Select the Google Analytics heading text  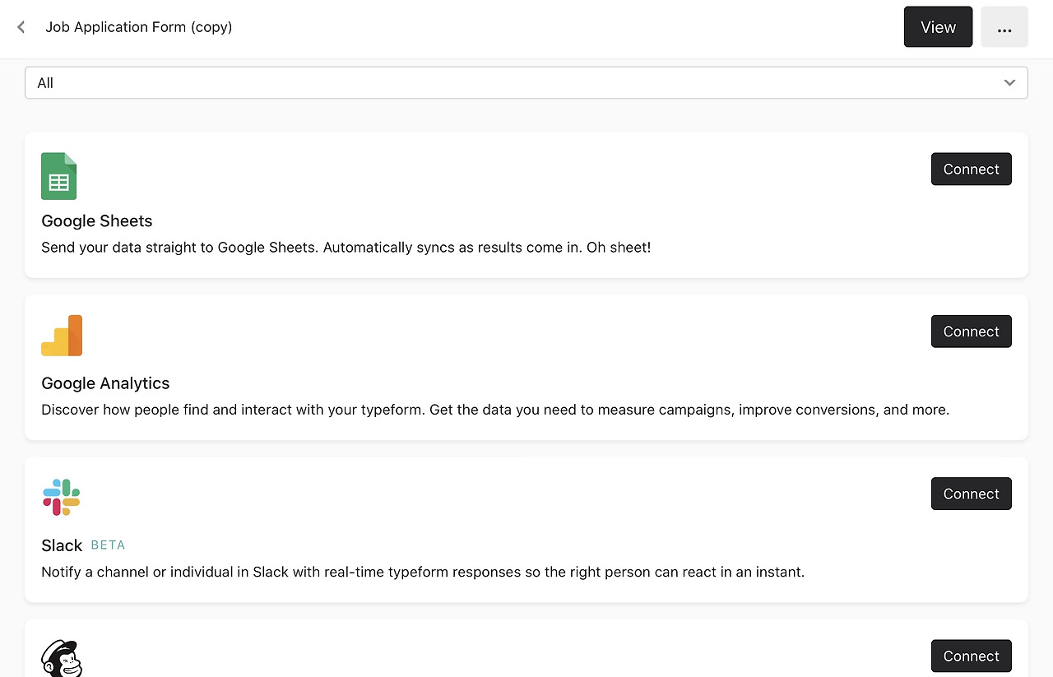click(x=105, y=383)
